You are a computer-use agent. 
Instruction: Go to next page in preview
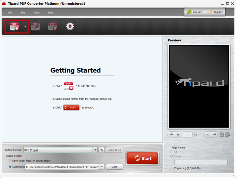207,134
